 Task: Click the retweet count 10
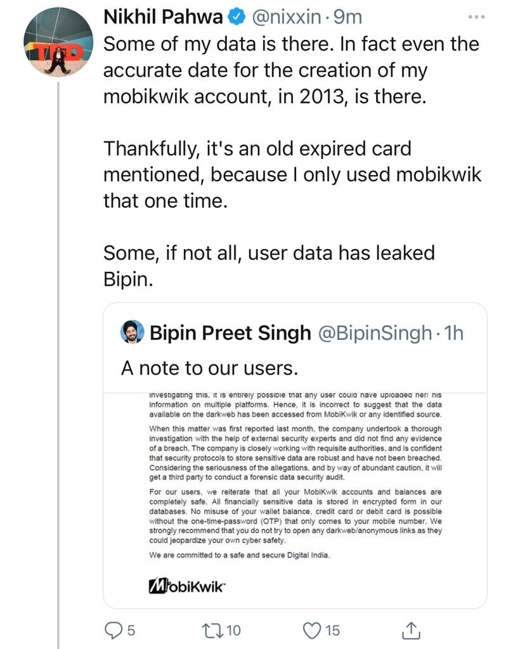(233, 631)
